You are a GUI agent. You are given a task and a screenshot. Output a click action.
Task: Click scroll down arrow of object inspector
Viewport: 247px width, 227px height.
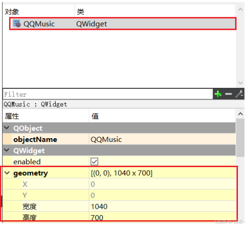coord(240,83)
